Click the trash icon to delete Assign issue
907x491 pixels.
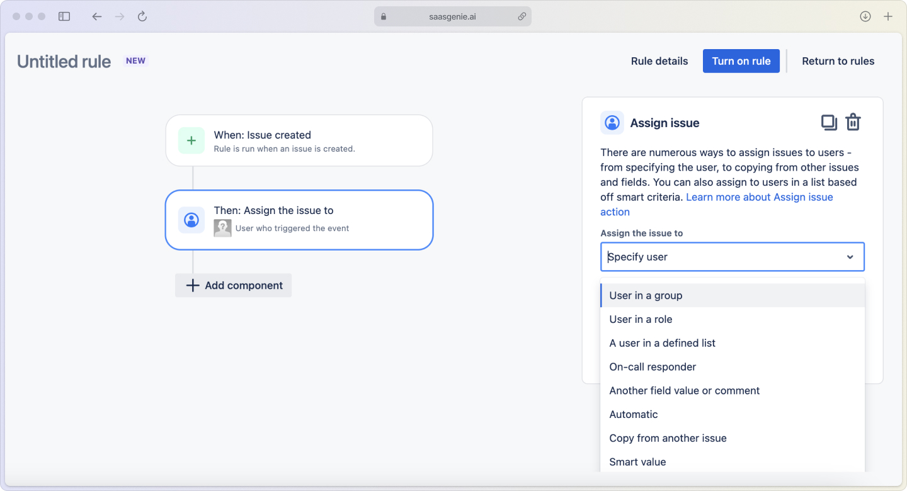coord(853,122)
